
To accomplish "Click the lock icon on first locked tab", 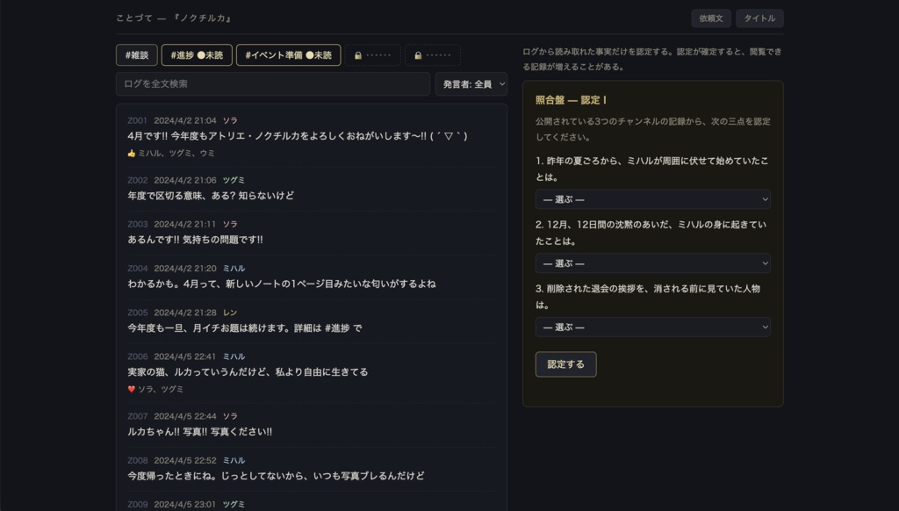I will click(358, 55).
